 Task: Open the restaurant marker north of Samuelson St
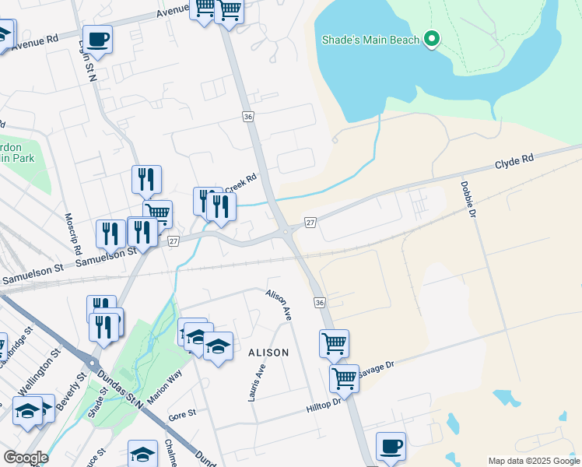pos(146,180)
